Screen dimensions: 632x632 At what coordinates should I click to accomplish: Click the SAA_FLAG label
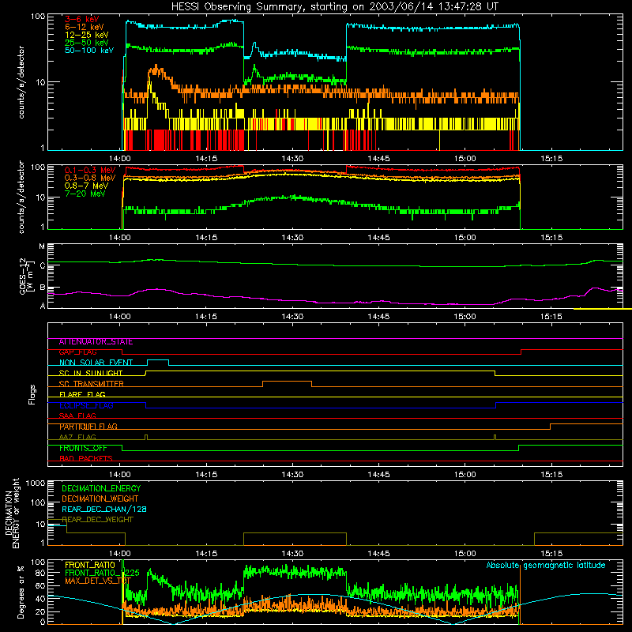click(77, 416)
